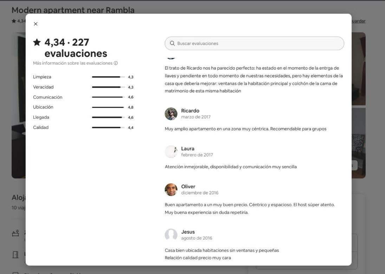Open the info icon beside evaluaciones link

click(x=116, y=63)
